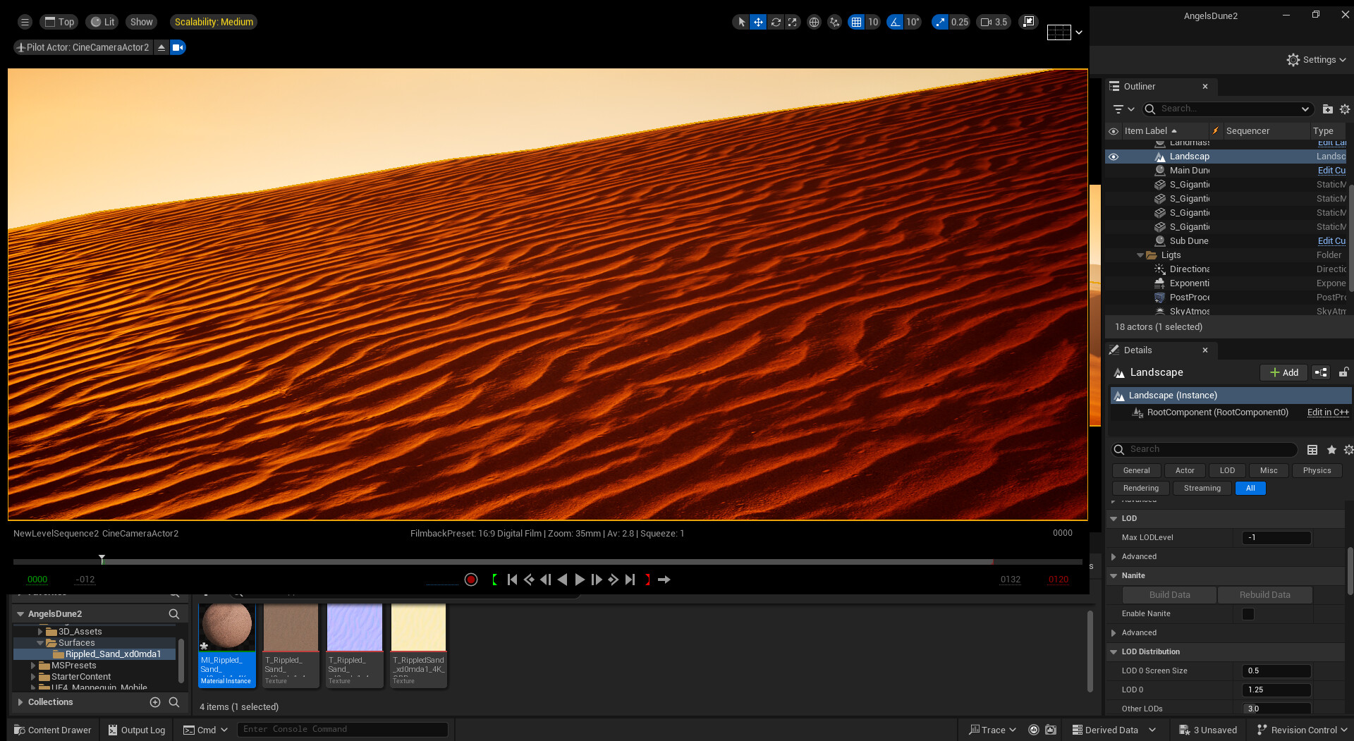Activate the Rotate transform tool

(776, 22)
